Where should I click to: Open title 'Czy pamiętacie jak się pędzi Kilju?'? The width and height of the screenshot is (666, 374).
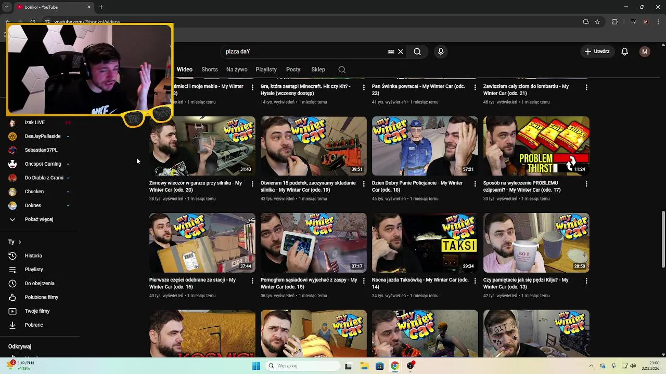pos(526,283)
